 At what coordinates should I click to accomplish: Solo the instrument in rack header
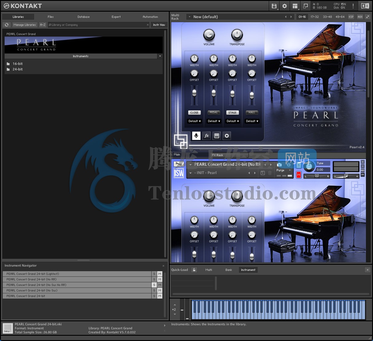coord(299,165)
